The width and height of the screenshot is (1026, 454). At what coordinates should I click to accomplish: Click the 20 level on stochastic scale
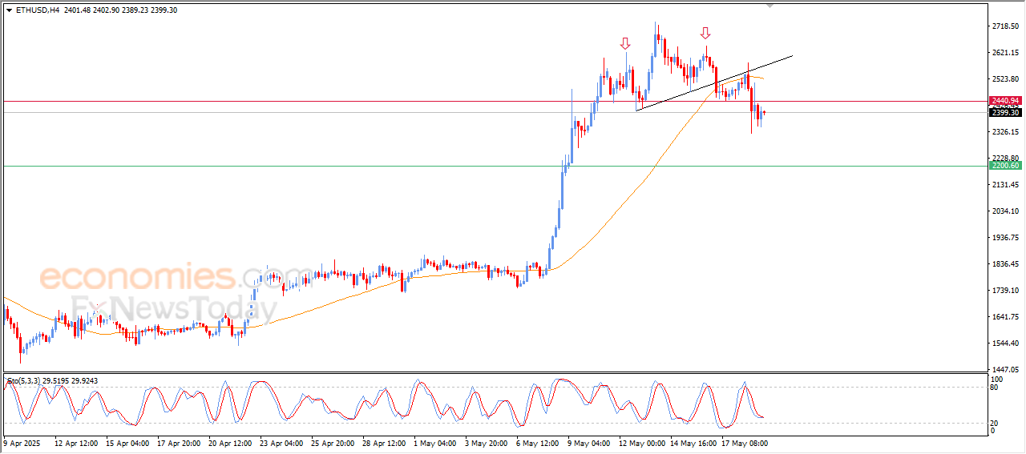tap(995, 422)
